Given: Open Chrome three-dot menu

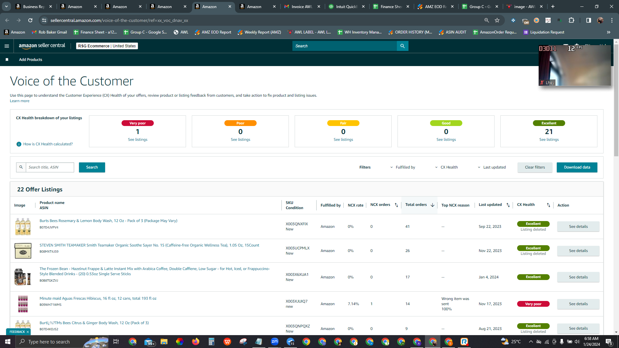Looking at the screenshot, I should 612,20.
